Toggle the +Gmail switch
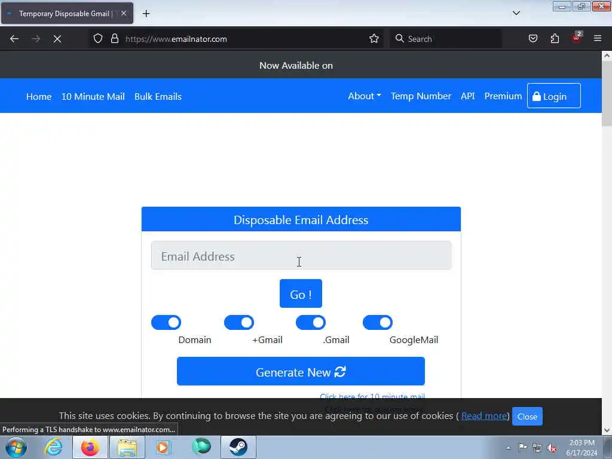Image resolution: width=612 pixels, height=459 pixels. click(239, 322)
